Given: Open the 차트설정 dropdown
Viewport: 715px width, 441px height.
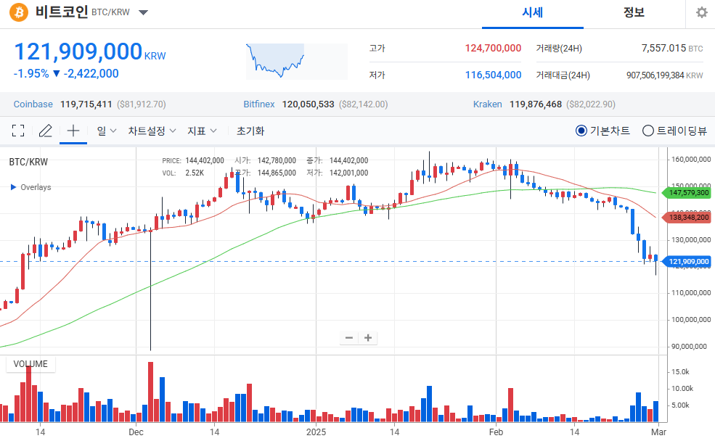Looking at the screenshot, I should 150,131.
